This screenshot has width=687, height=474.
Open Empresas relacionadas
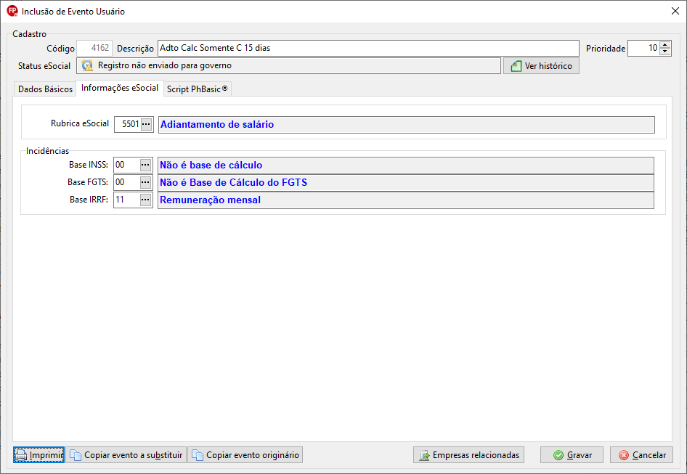pos(468,455)
